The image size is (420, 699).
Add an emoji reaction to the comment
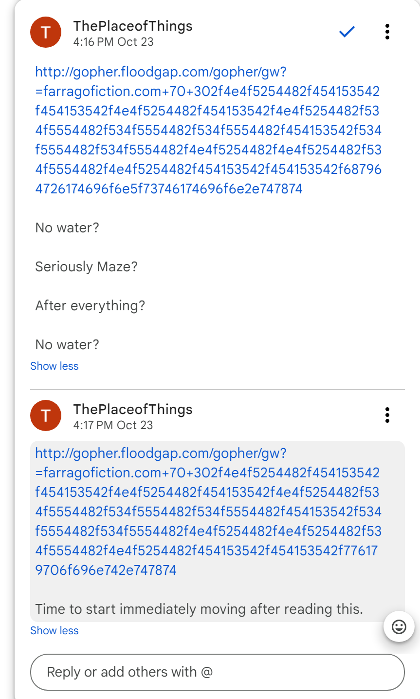(399, 626)
